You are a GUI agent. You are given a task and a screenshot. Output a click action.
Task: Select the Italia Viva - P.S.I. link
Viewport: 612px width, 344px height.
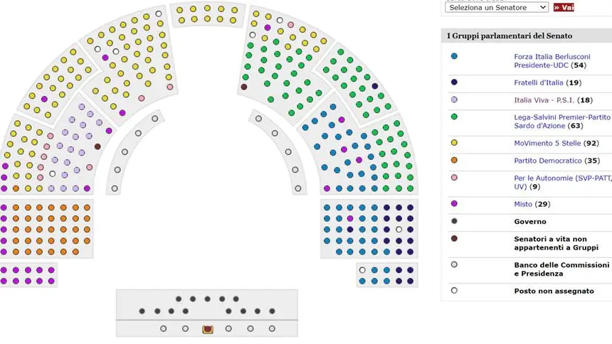point(544,100)
